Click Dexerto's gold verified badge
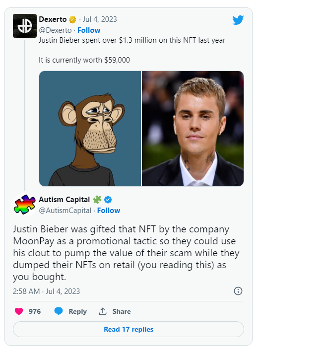This screenshot has width=325, height=357. pos(72,20)
